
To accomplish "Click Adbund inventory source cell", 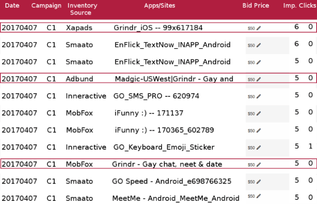I will point(79,79).
